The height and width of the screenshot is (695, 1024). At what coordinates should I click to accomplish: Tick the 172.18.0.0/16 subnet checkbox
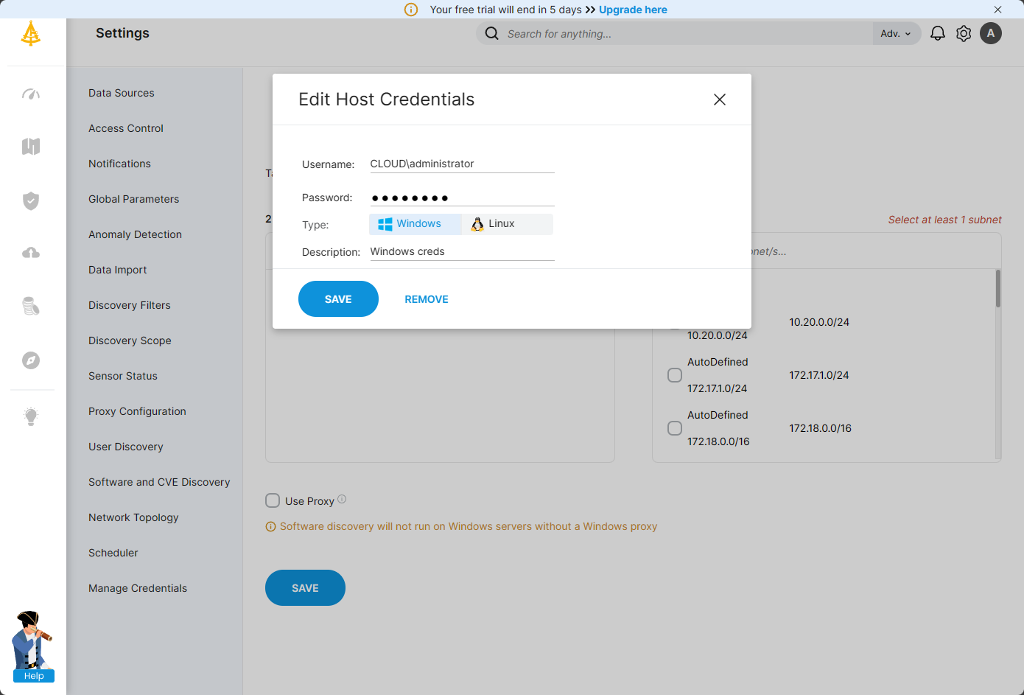tap(675, 428)
